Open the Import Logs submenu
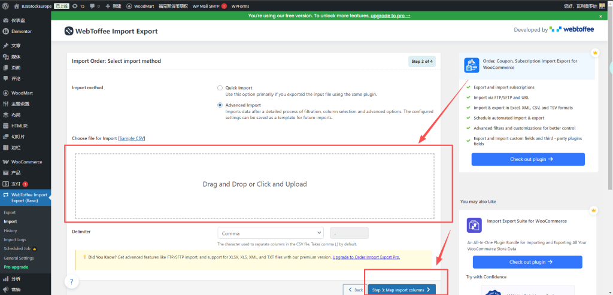The image size is (613, 295). click(15, 240)
